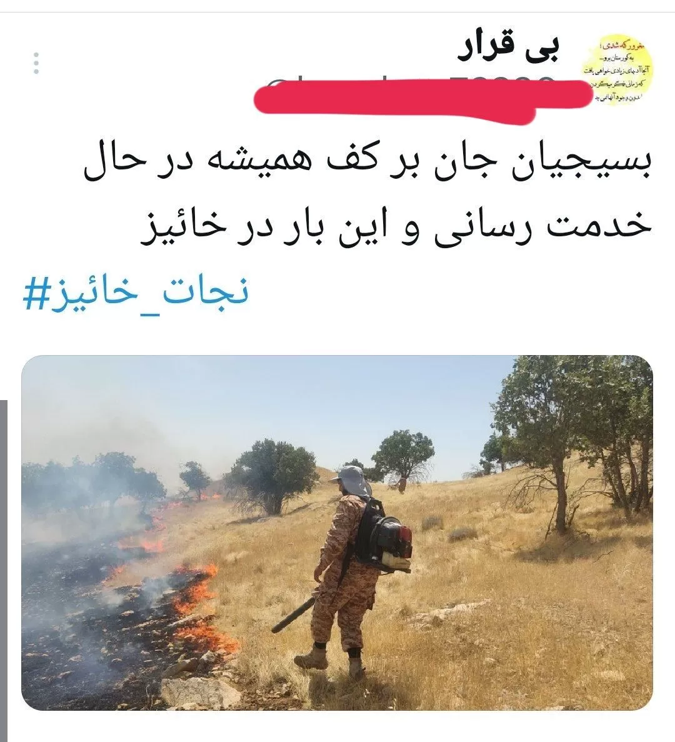Open the yellow profile avatar of بی قرار

pos(617,69)
